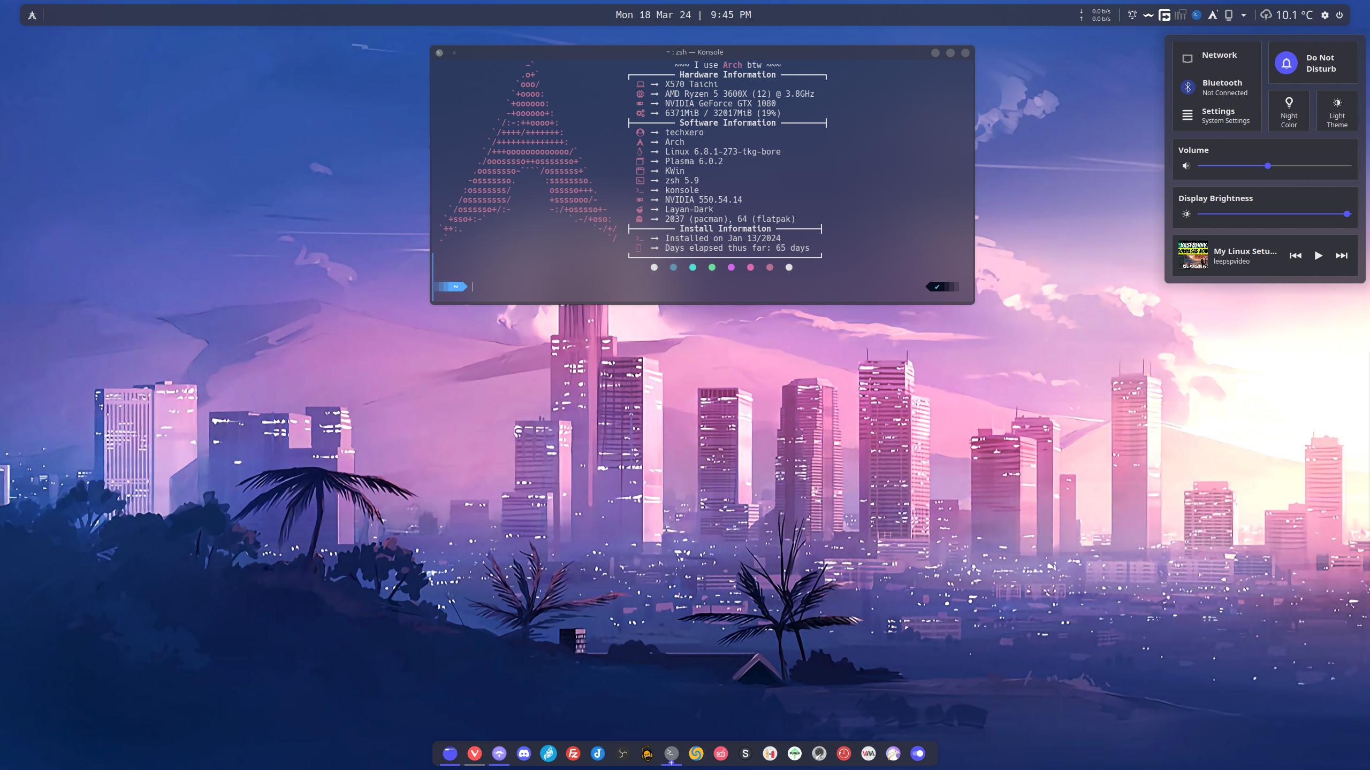Open the dark S icon app in dock
This screenshot has height=770, width=1370.
coord(745,753)
